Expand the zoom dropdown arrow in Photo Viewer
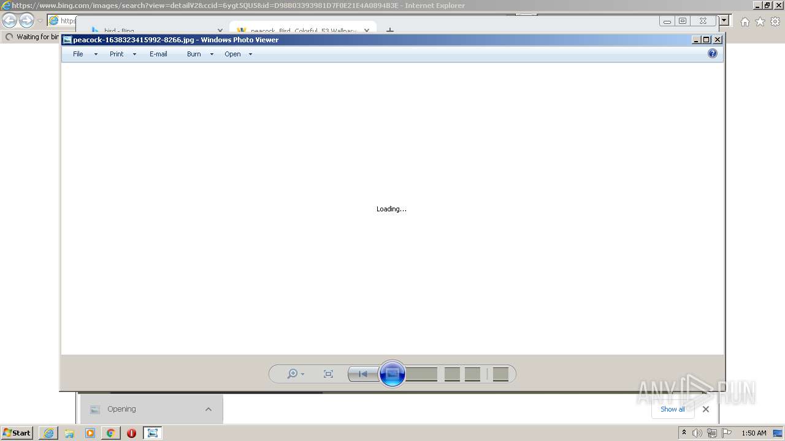Image resolution: width=785 pixels, height=441 pixels. [x=302, y=374]
